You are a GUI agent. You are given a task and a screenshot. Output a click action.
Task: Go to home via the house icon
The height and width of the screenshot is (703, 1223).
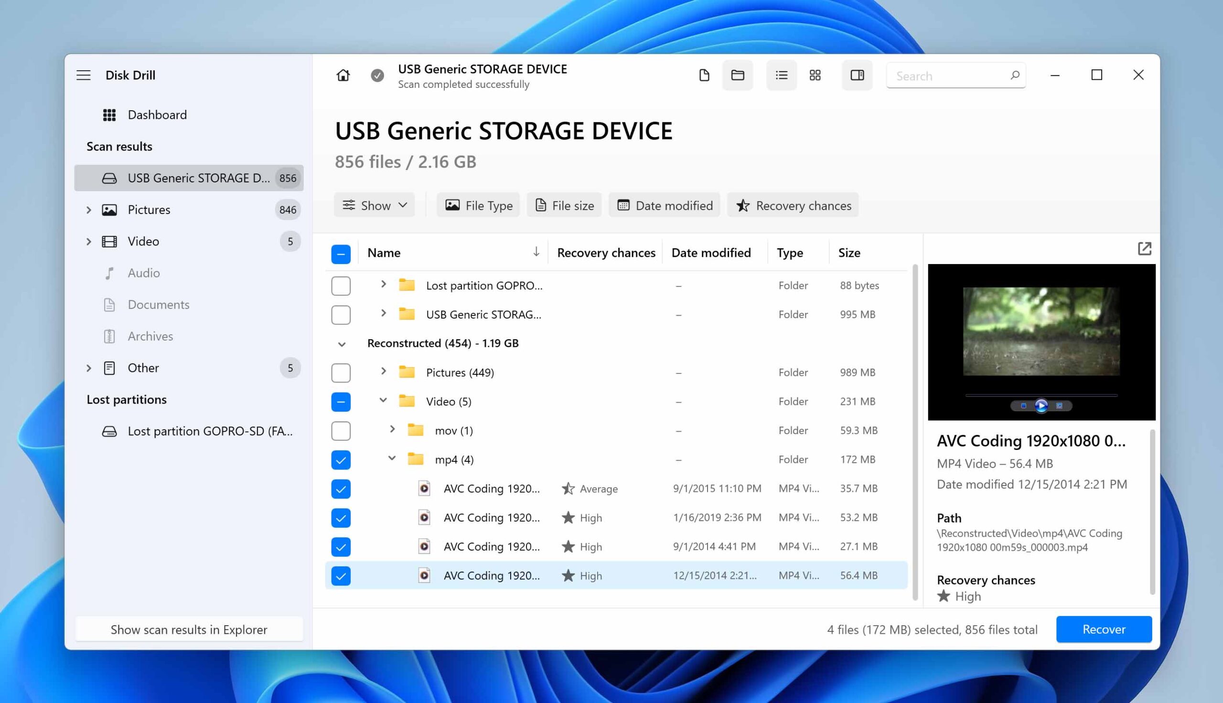[x=343, y=75]
